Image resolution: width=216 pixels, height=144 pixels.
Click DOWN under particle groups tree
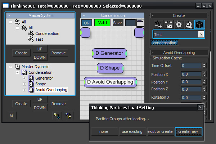point(40,57)
